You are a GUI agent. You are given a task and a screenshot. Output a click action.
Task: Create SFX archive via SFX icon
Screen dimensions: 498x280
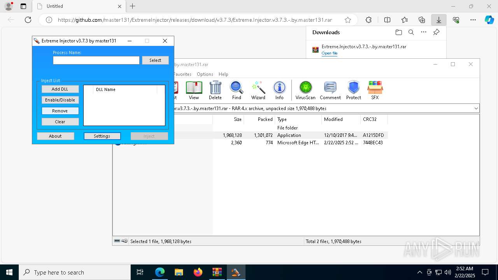coord(375,91)
